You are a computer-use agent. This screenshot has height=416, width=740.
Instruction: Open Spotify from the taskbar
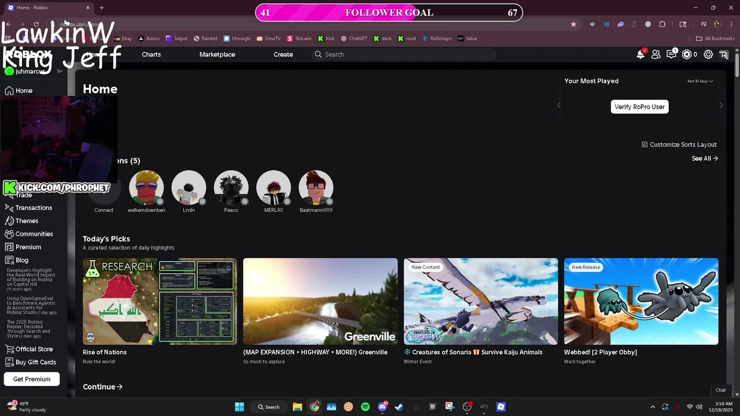(x=365, y=407)
